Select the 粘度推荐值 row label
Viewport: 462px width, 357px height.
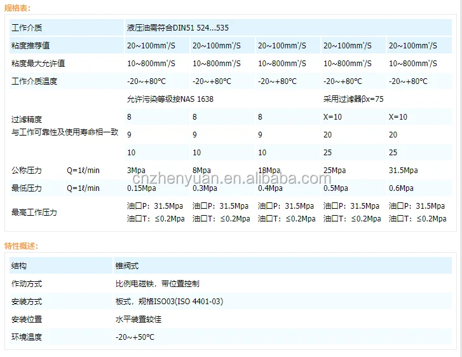(x=31, y=46)
